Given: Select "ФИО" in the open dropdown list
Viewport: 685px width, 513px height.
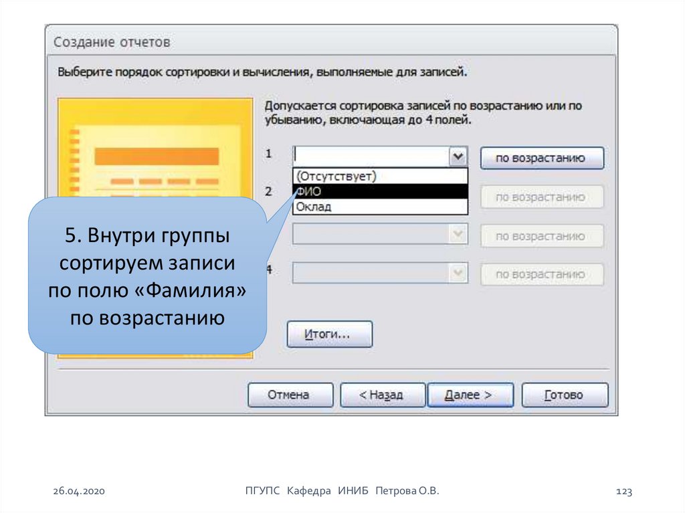Looking at the screenshot, I should 380,191.
